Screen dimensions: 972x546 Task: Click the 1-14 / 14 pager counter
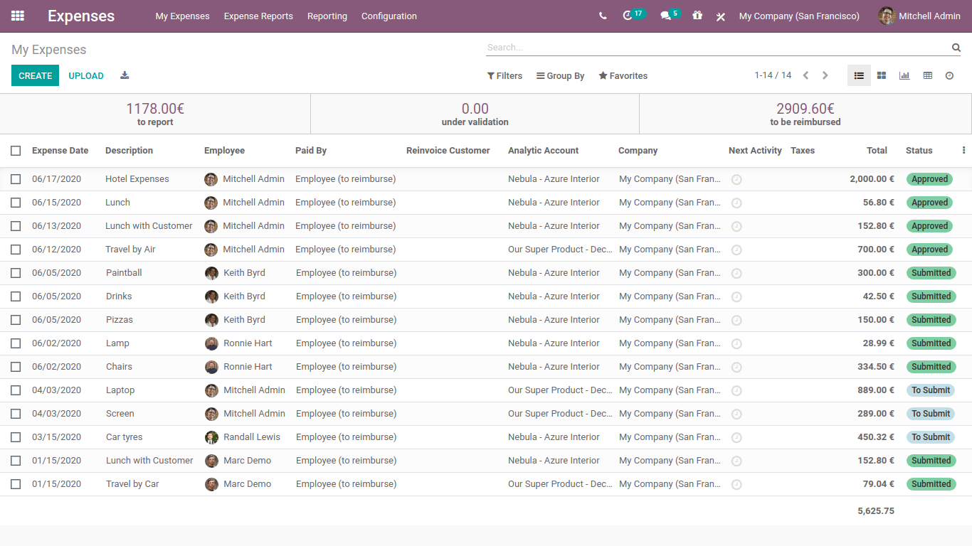click(773, 75)
